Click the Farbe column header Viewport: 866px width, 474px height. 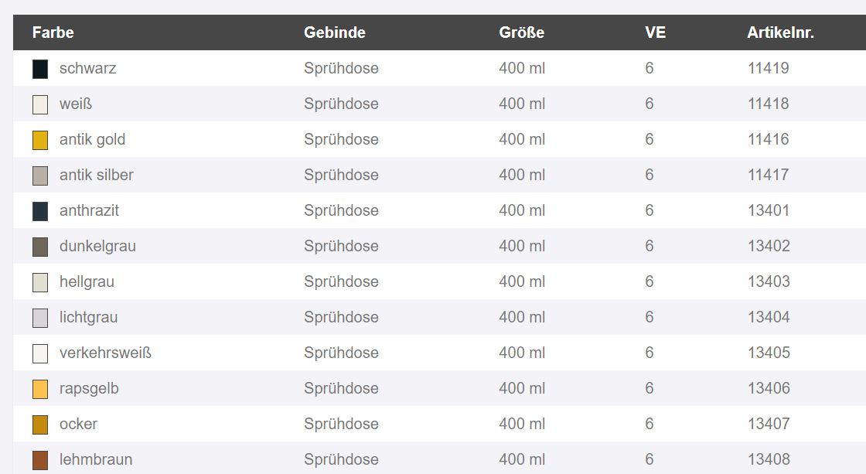[53, 32]
